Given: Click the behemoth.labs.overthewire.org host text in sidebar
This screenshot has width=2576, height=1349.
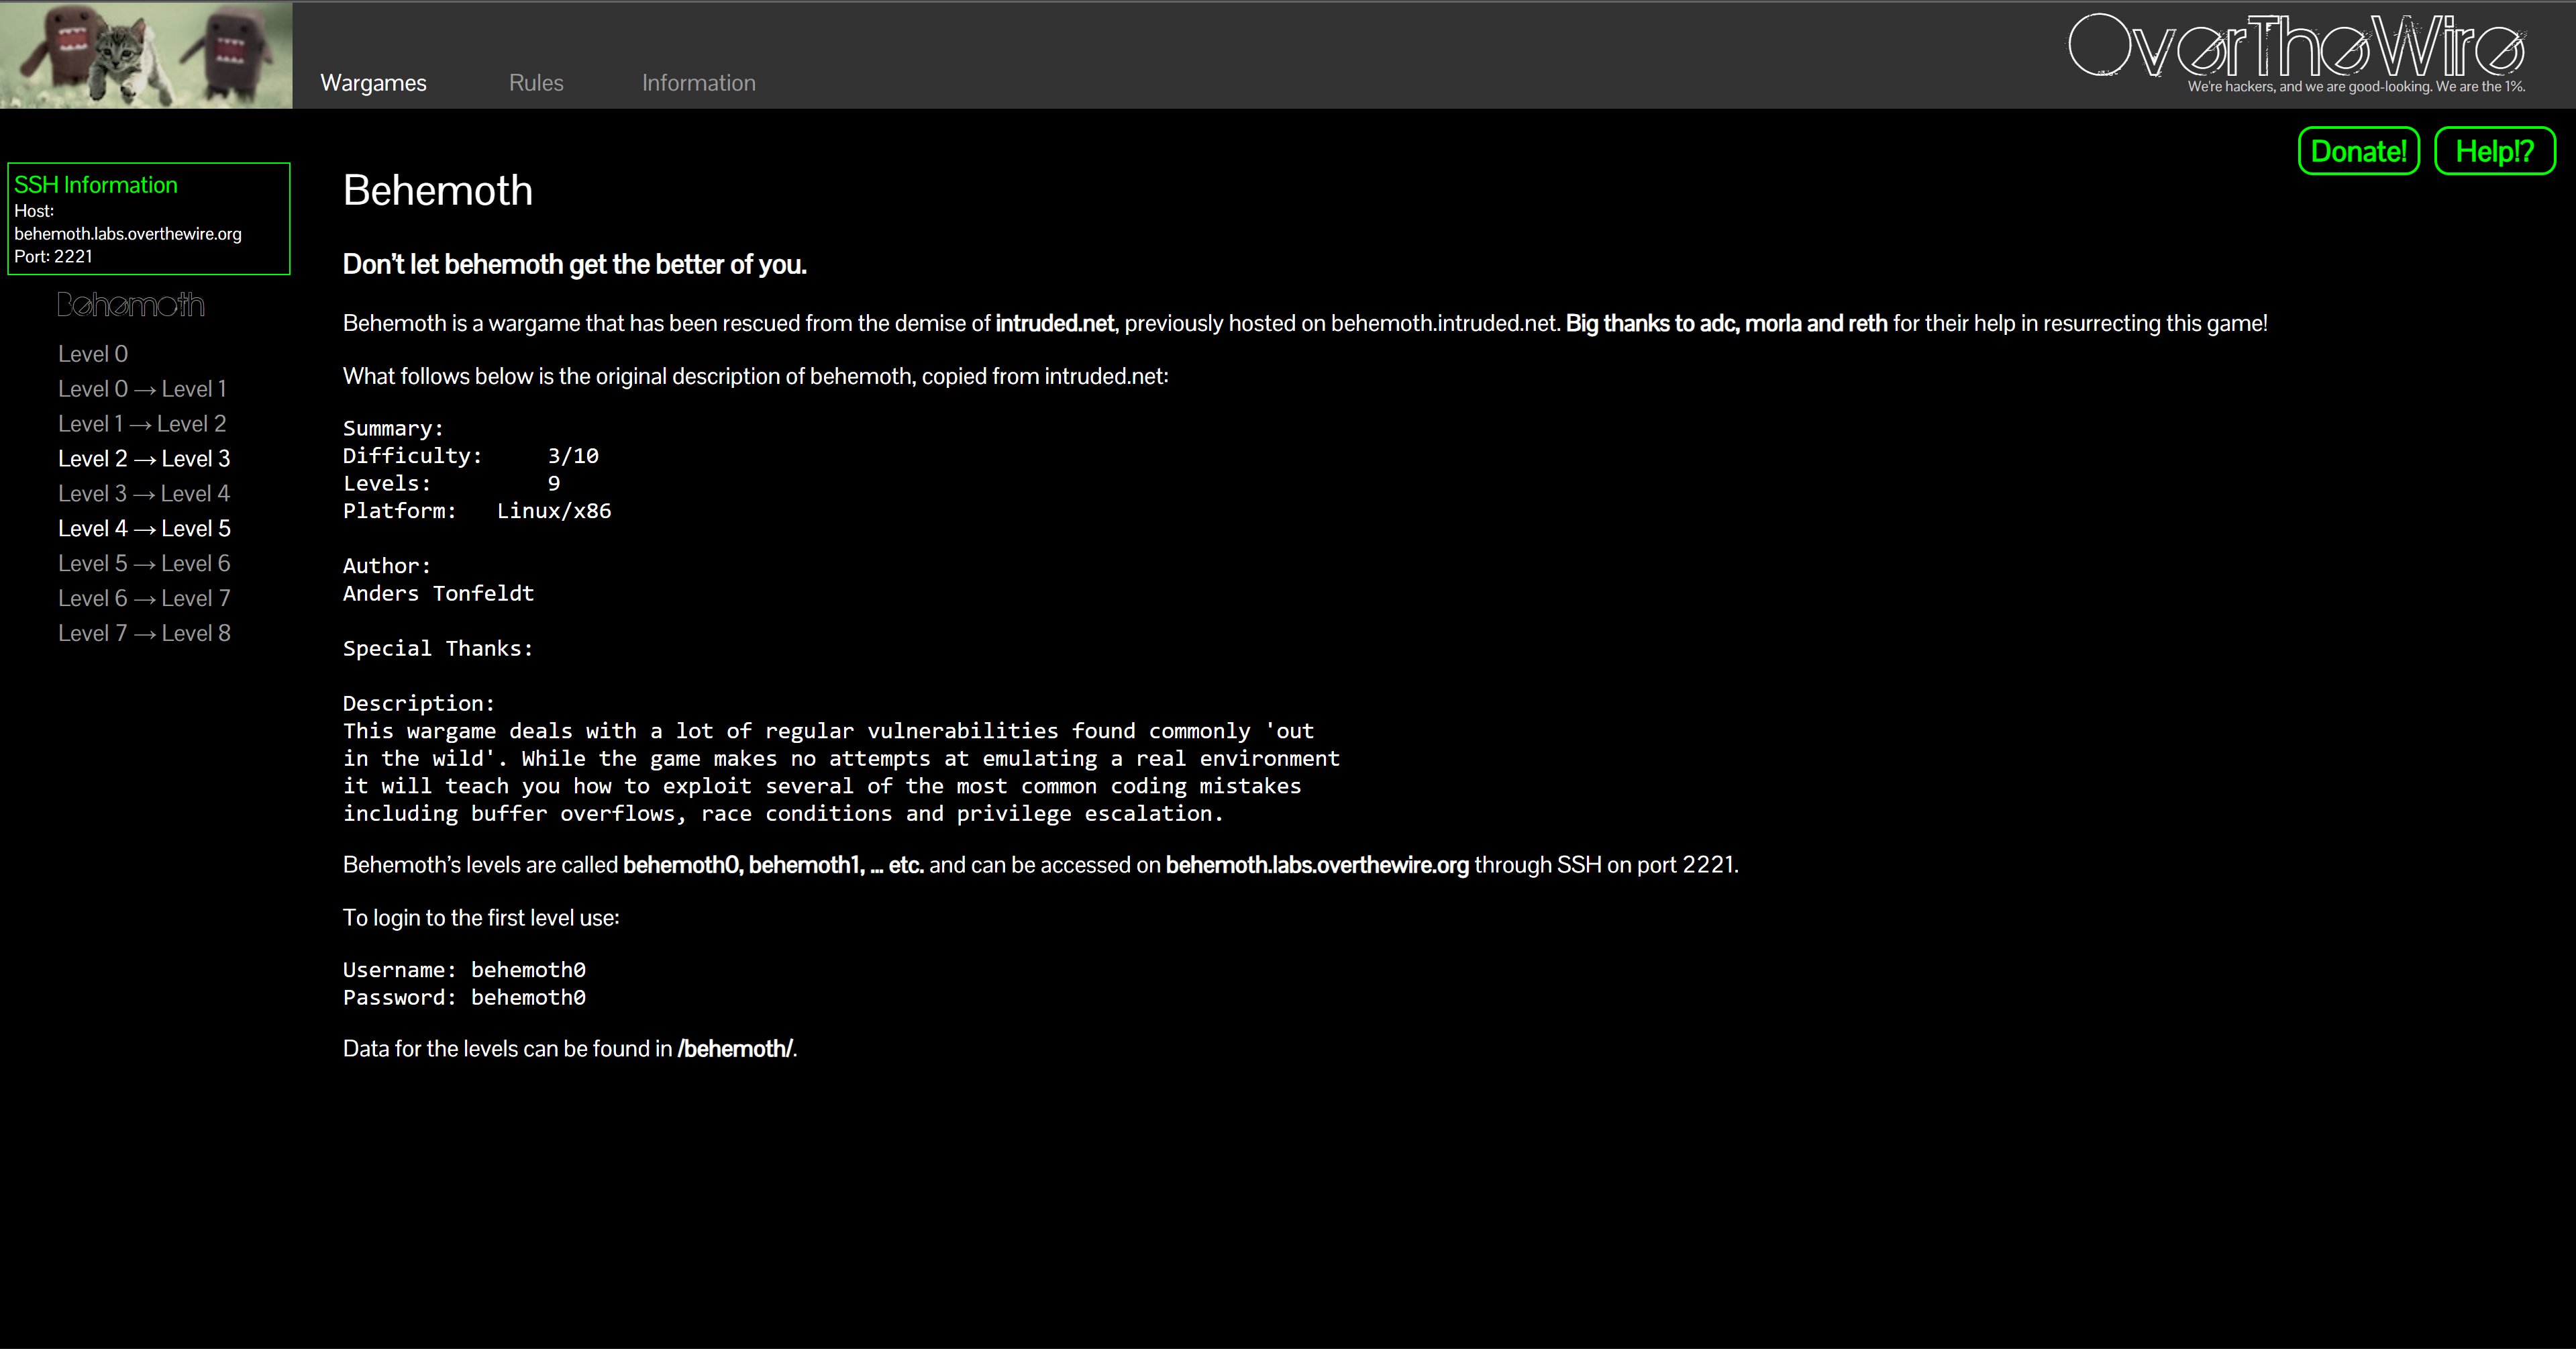Looking at the screenshot, I should (128, 234).
